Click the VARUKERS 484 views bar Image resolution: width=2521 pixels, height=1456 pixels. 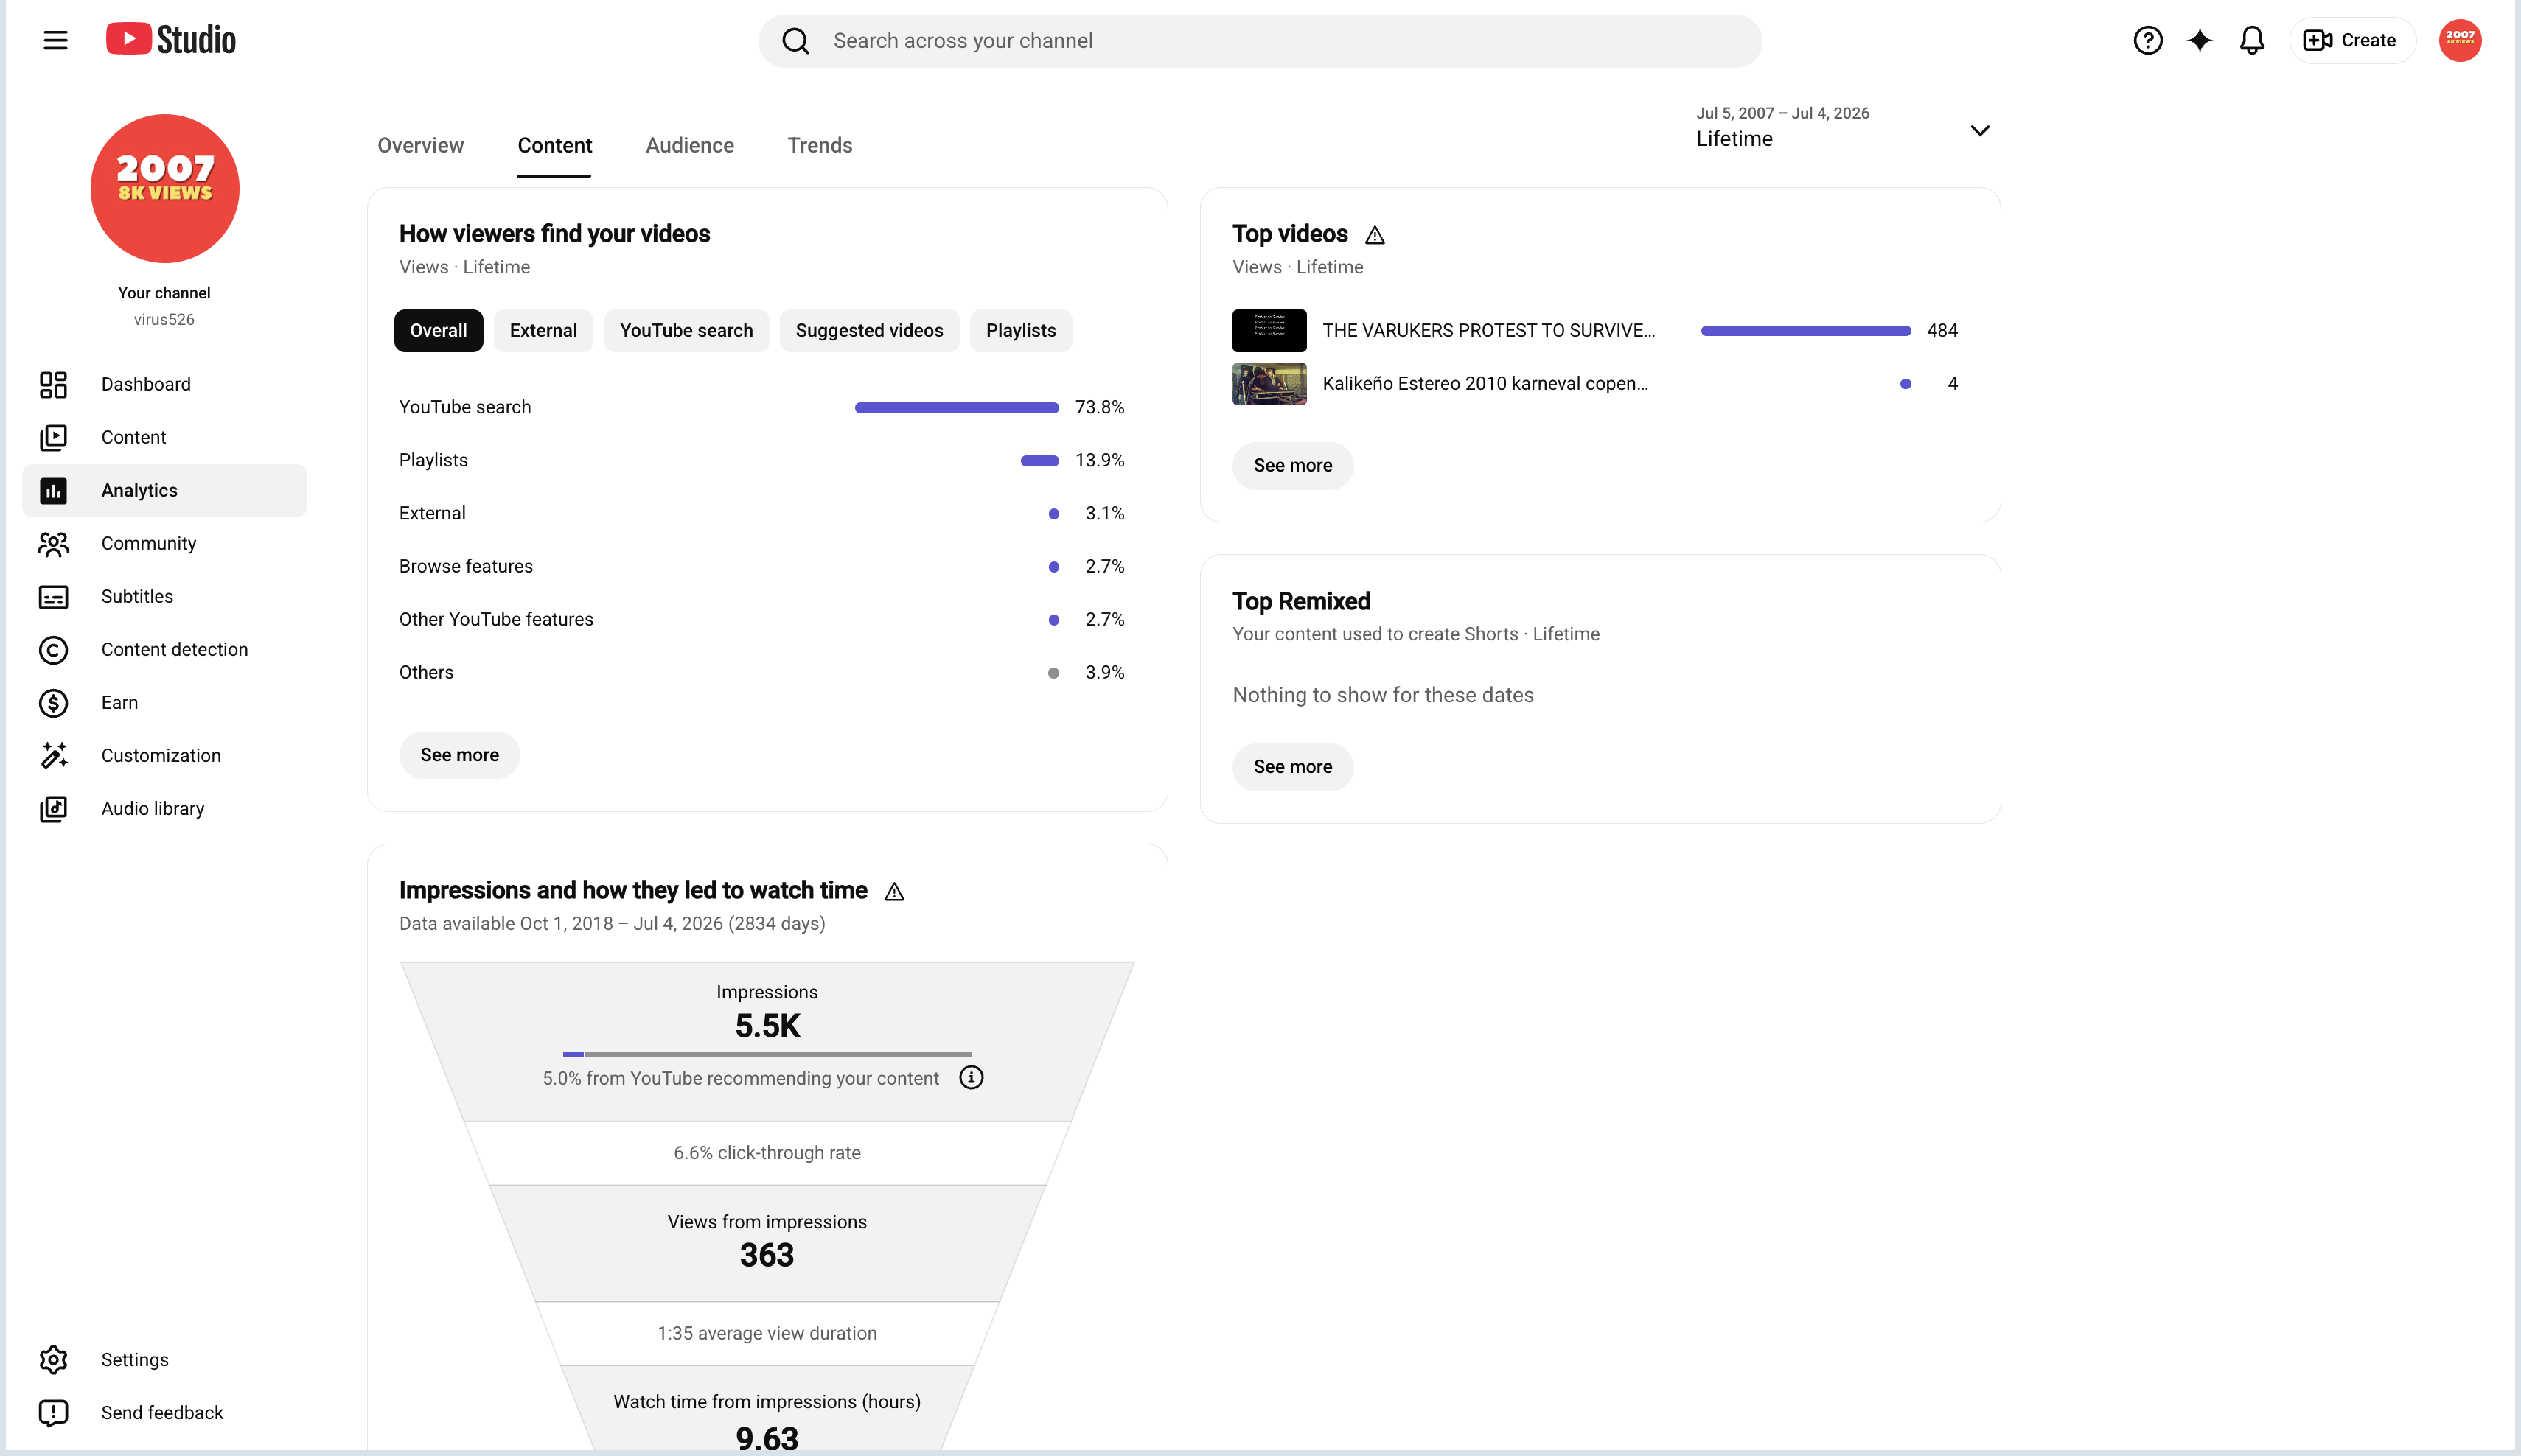pyautogui.click(x=1806, y=330)
